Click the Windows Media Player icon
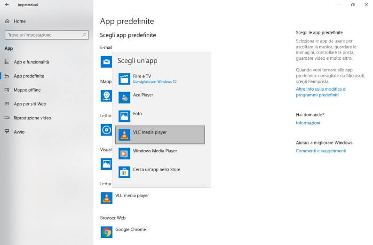Screen dimensions: 373x245 point(124,153)
